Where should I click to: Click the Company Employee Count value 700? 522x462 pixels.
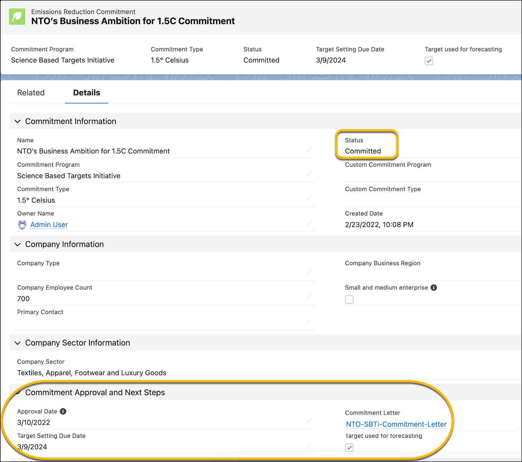tap(23, 299)
